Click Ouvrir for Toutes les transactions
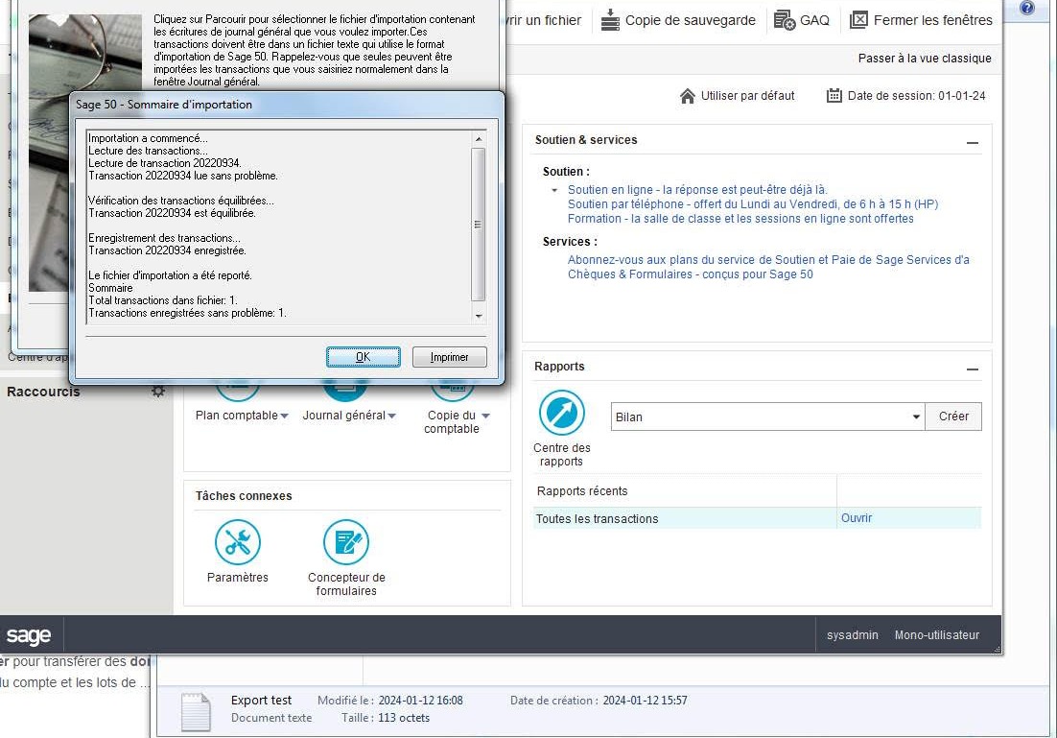This screenshot has width=1057, height=738. pyautogui.click(x=857, y=518)
